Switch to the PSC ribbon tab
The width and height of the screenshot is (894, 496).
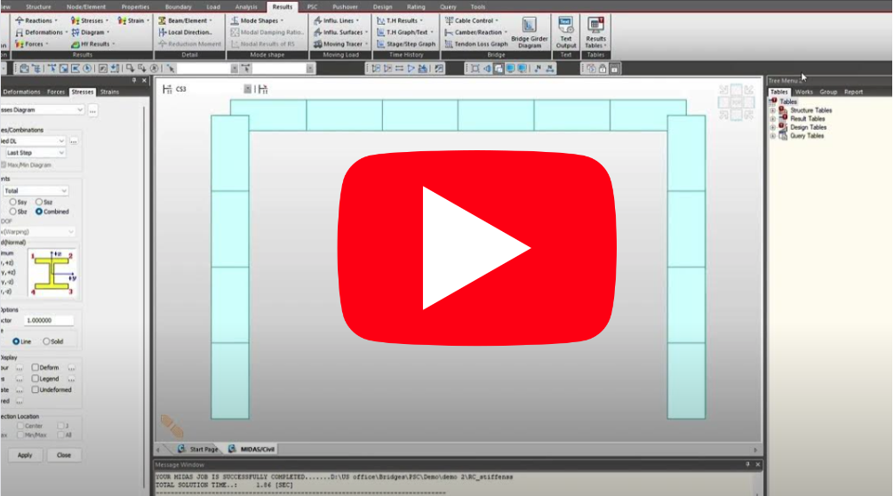[312, 6]
